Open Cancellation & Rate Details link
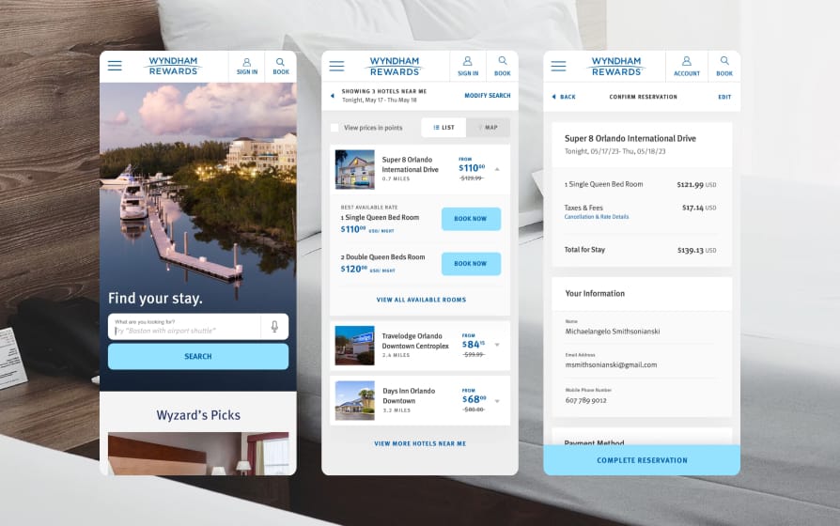The height and width of the screenshot is (526, 840). [x=597, y=217]
